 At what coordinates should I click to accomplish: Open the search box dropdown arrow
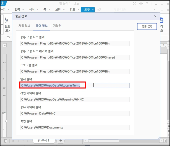pyautogui.click(x=154, y=10)
